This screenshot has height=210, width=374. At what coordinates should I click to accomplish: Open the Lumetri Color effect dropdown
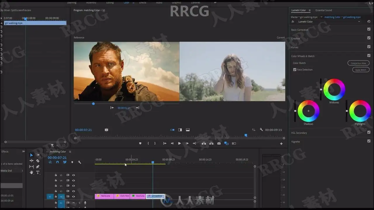click(x=329, y=22)
